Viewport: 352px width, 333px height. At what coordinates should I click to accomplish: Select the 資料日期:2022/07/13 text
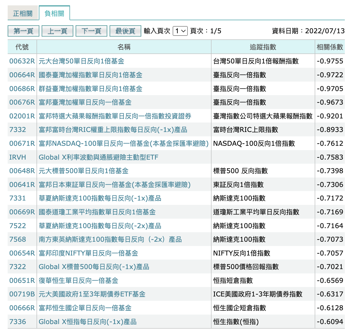coord(308,31)
